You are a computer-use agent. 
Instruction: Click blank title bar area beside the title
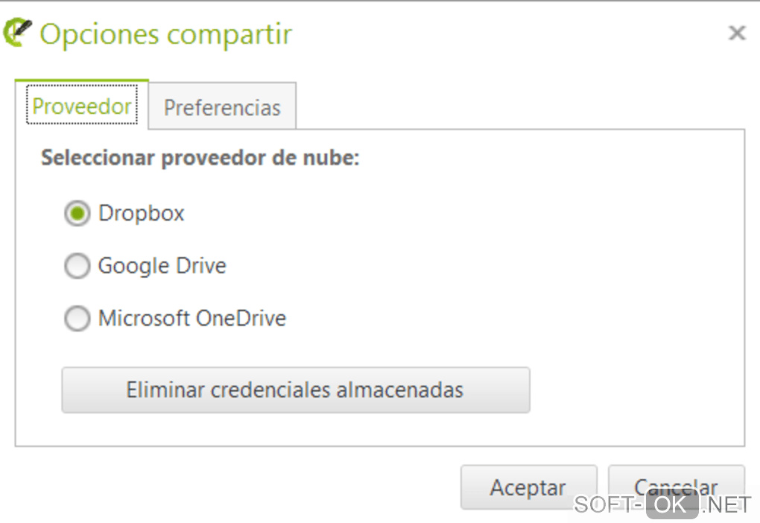(x=507, y=34)
